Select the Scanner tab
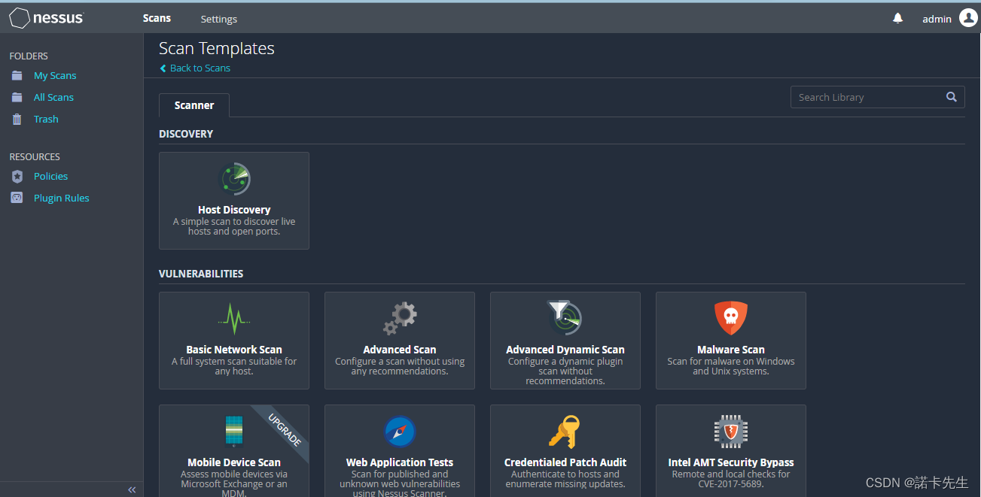The height and width of the screenshot is (497, 981). tap(194, 105)
